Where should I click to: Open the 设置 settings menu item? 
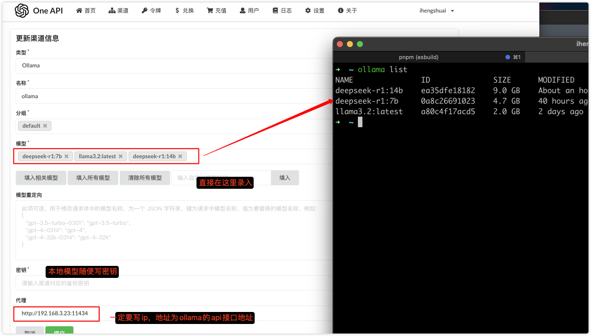tap(315, 11)
